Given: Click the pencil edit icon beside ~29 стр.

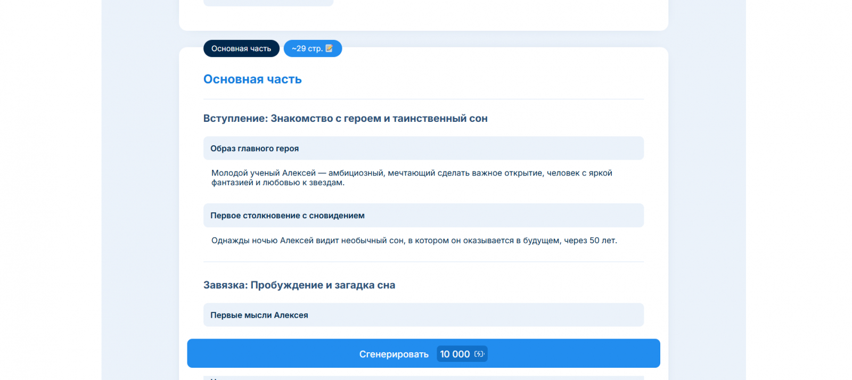Looking at the screenshot, I should click(329, 48).
